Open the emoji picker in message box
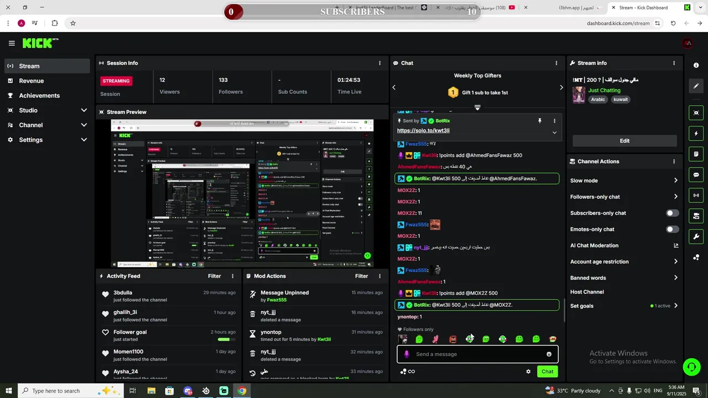The height and width of the screenshot is (398, 708). (x=549, y=354)
